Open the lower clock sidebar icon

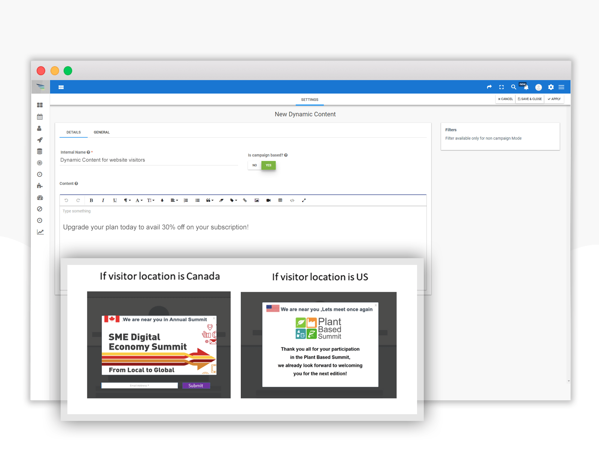[x=40, y=221]
